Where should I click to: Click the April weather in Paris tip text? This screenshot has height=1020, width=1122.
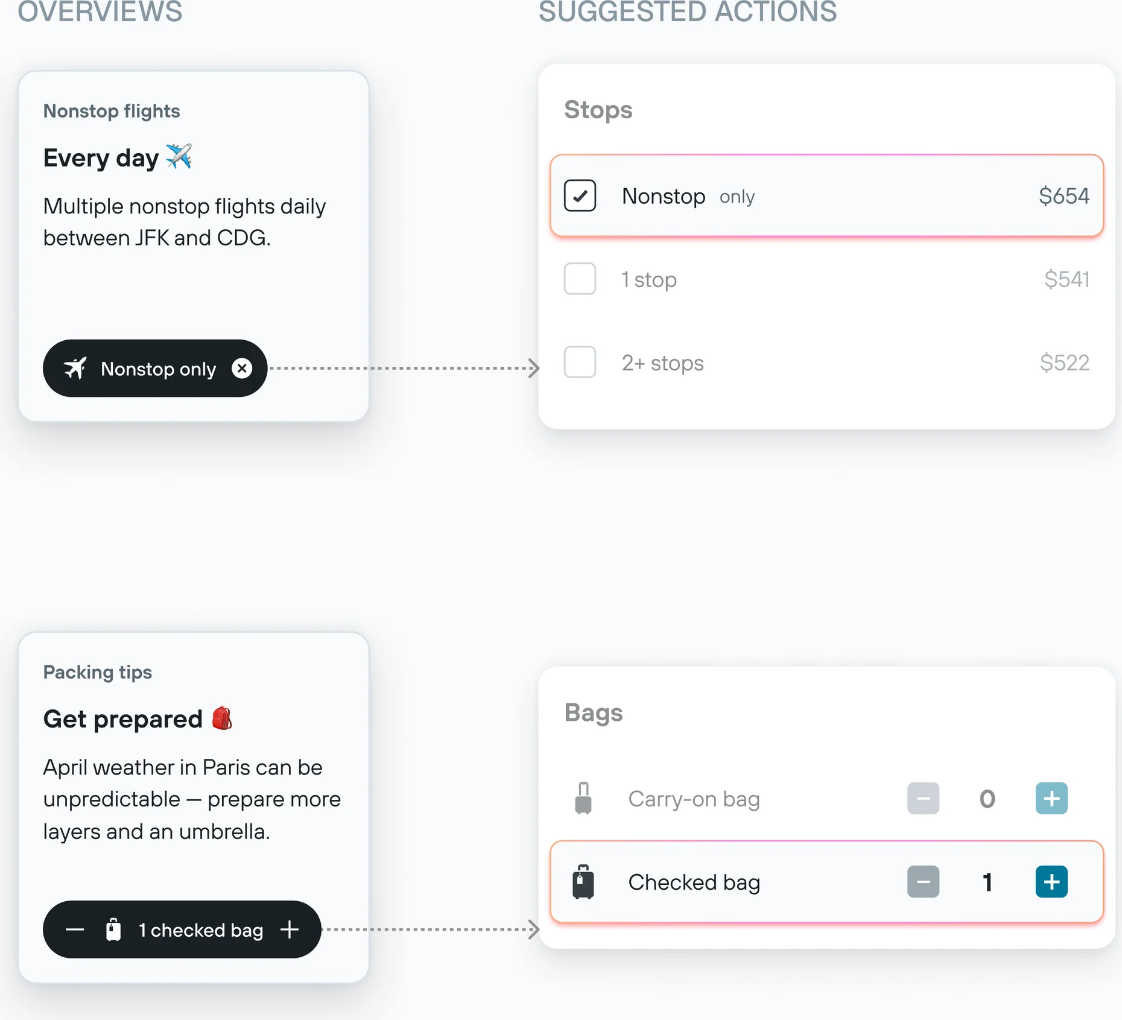point(192,799)
